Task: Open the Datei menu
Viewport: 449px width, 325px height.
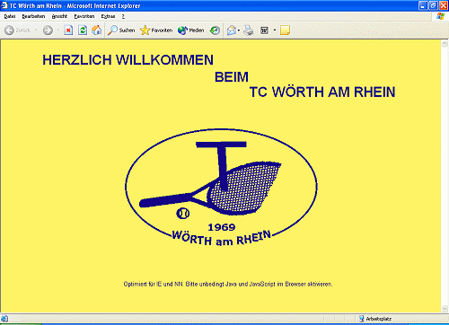Action: 10,16
